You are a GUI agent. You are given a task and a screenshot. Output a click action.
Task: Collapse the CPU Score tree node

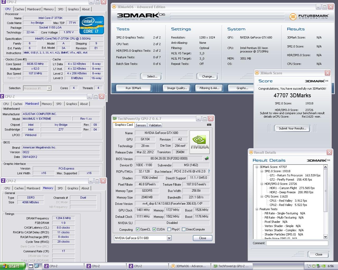(x=262, y=196)
